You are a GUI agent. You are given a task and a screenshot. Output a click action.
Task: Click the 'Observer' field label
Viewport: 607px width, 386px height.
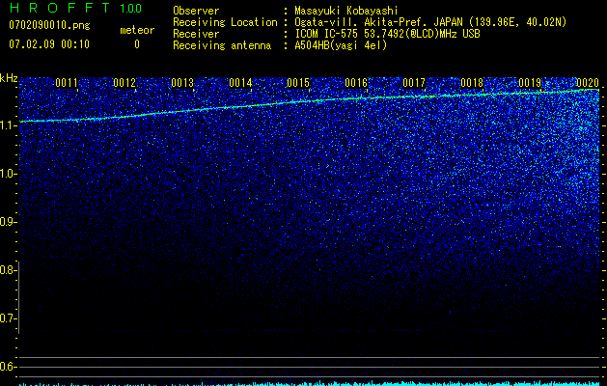(x=196, y=11)
